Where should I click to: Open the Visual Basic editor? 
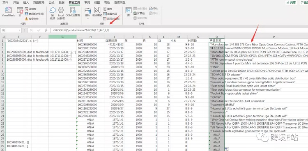click(x=8, y=12)
